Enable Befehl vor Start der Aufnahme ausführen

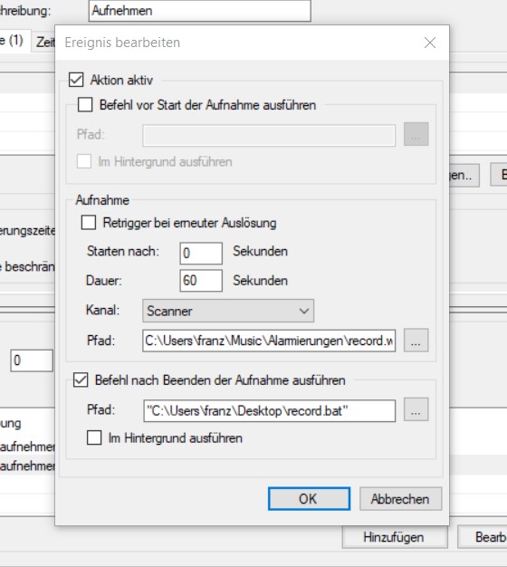85,105
